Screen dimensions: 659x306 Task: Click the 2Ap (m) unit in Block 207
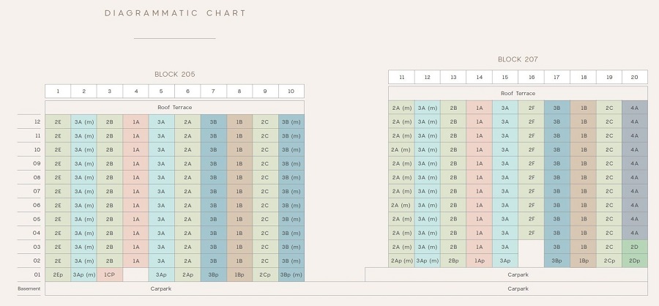[x=401, y=261]
